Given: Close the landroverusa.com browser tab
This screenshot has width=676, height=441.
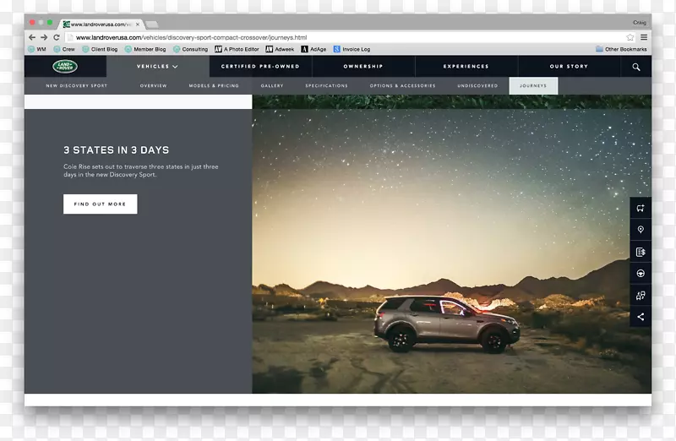Looking at the screenshot, I should 138,24.
